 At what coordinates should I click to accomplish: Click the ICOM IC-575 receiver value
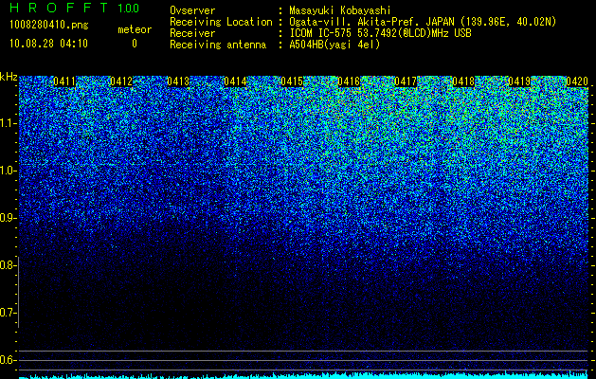380,33
